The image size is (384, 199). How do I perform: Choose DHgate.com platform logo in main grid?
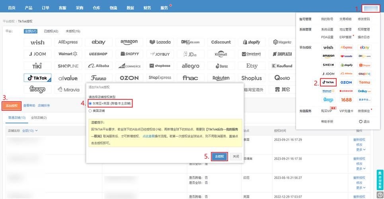pyautogui.click(x=191, y=42)
